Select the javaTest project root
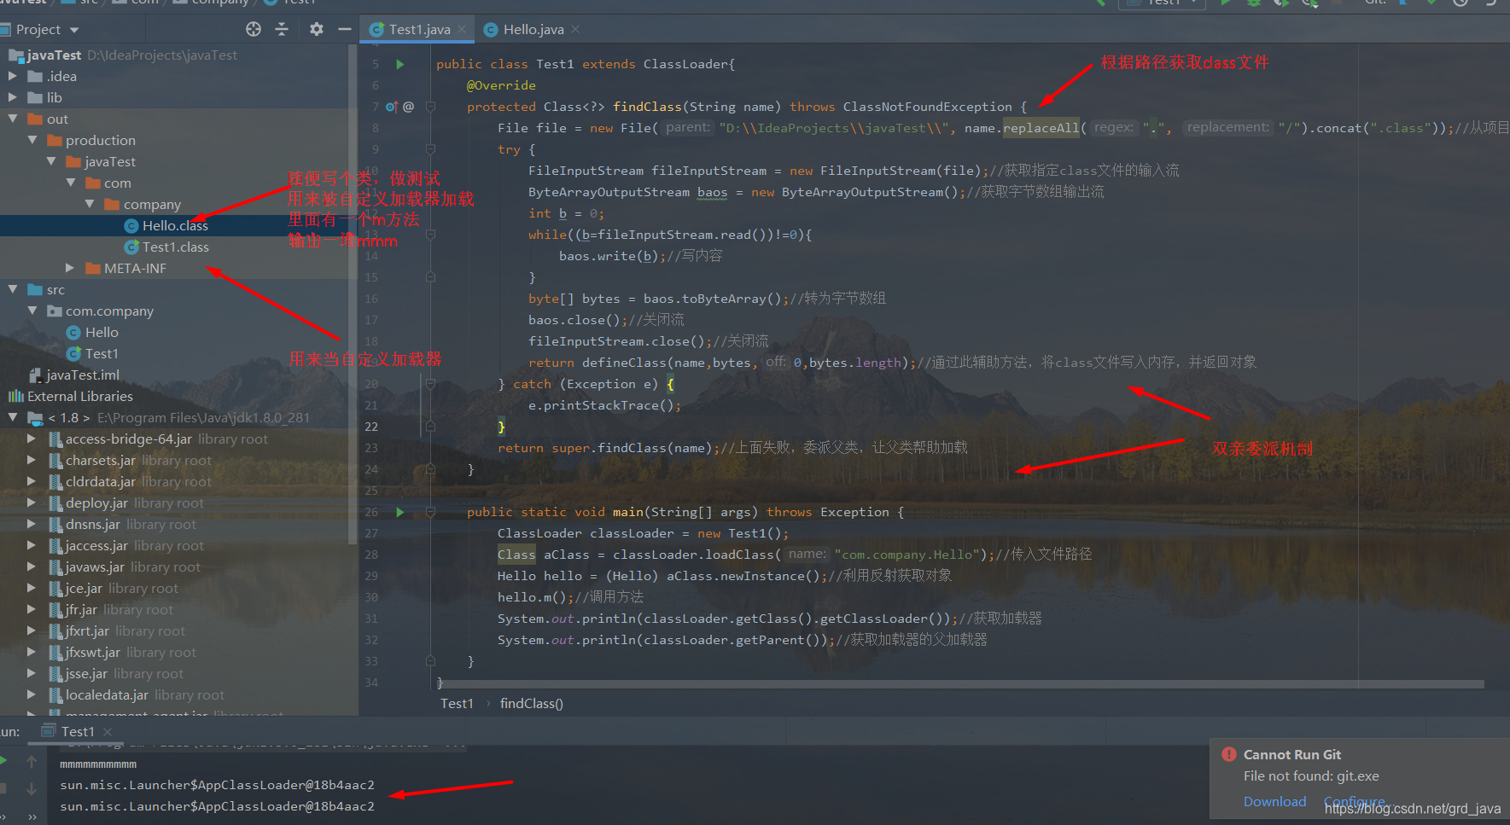This screenshot has height=825, width=1510. pyautogui.click(x=54, y=55)
